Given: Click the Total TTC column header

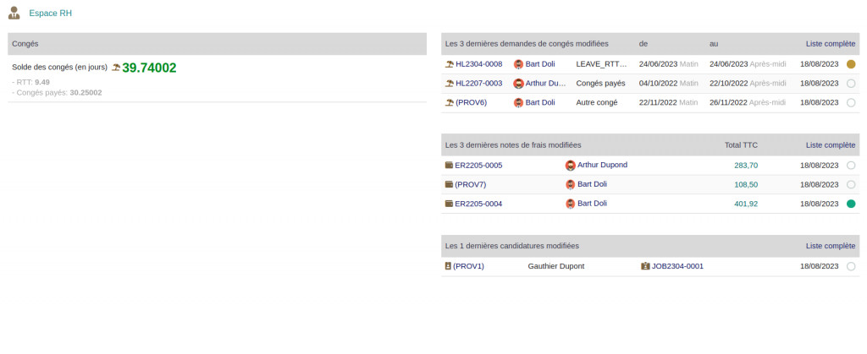Looking at the screenshot, I should click(x=741, y=145).
